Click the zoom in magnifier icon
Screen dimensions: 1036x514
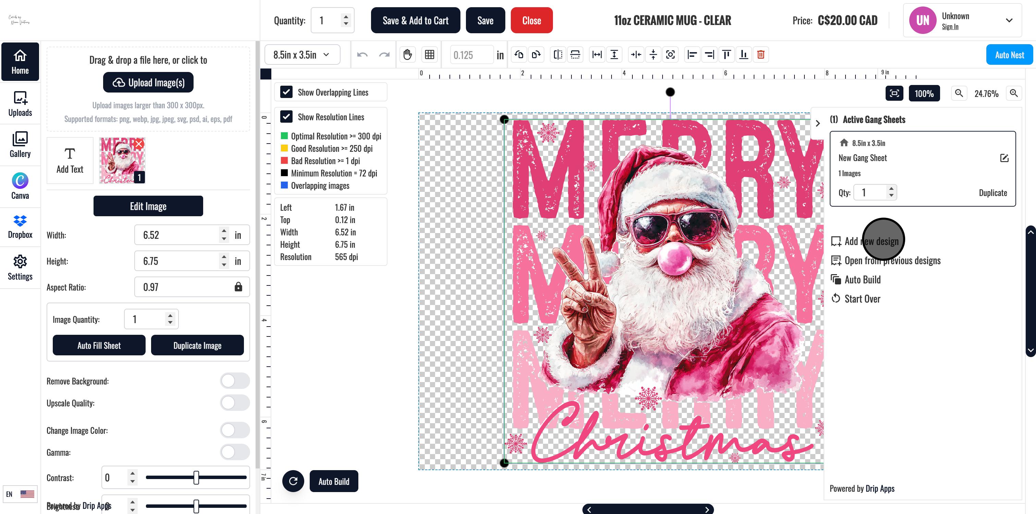click(1014, 93)
